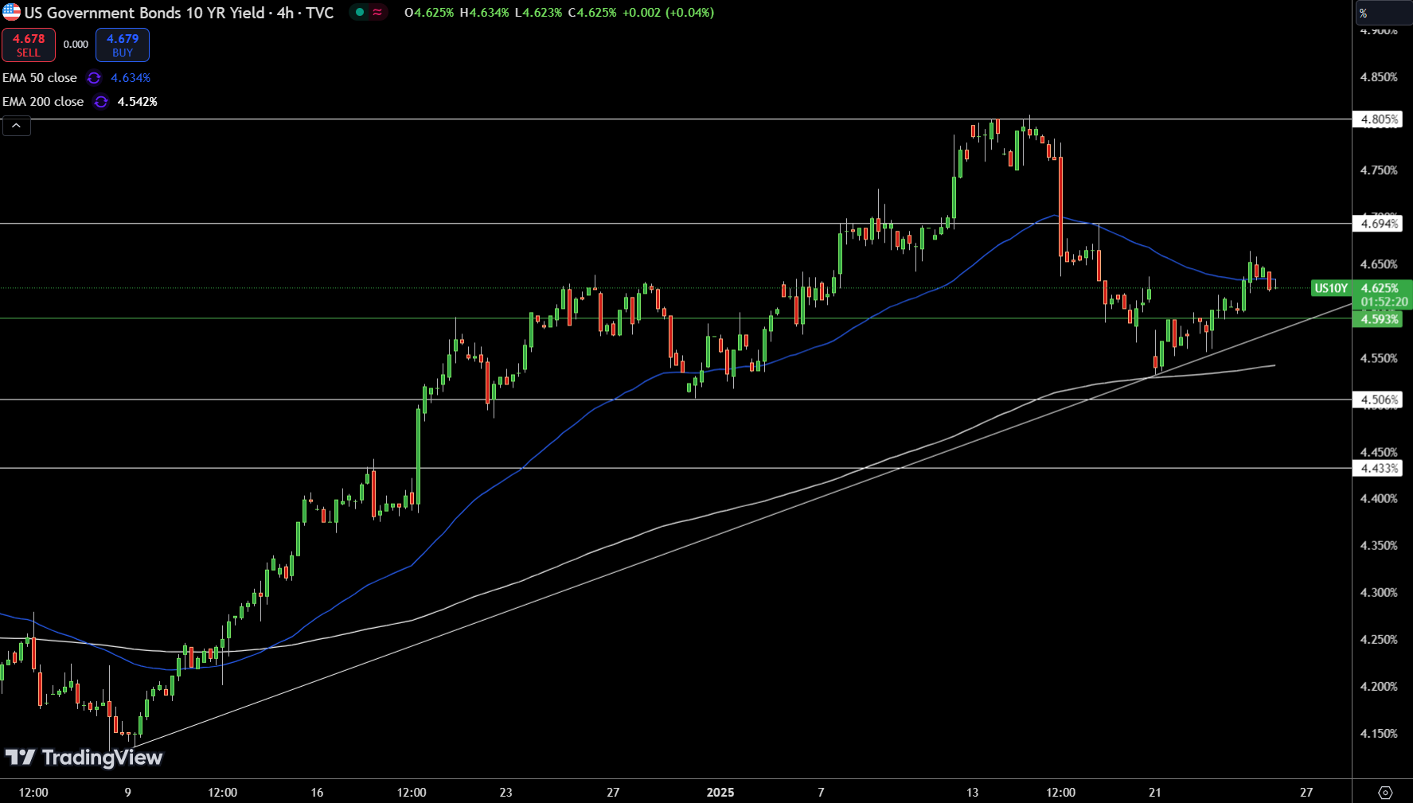This screenshot has height=803, width=1413.
Task: Click the 4.150% price scale label
Action: click(x=1379, y=734)
